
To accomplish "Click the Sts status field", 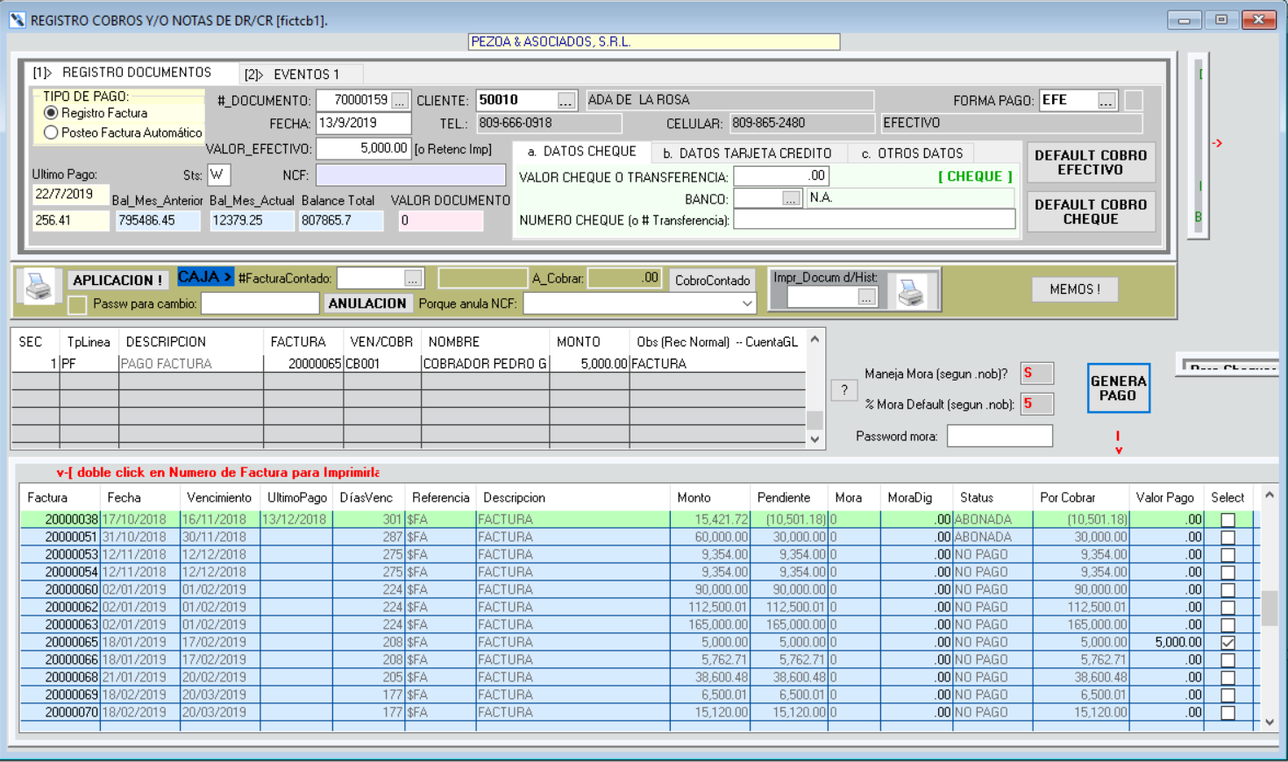I will coord(219,174).
